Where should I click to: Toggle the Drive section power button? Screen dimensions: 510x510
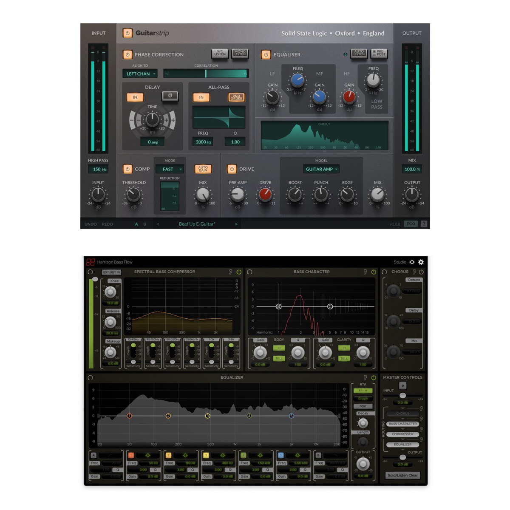click(232, 169)
